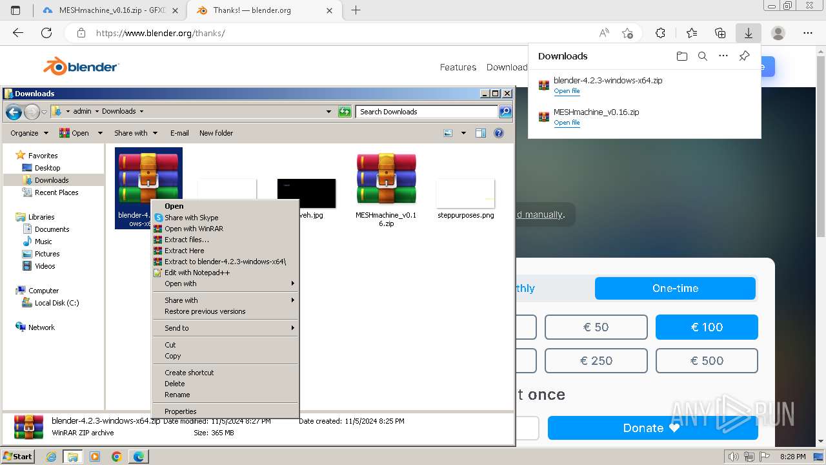Screen dimensions: 826x465
Task: Click the Donate button
Action: coord(652,428)
